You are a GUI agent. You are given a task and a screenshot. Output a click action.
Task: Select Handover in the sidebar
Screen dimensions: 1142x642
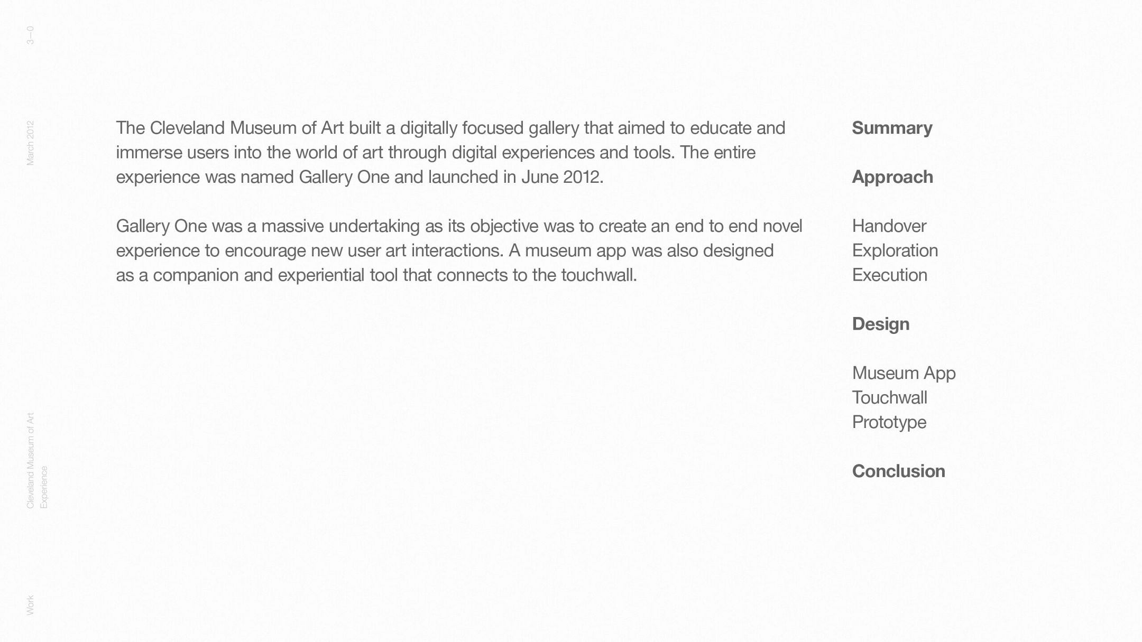(x=889, y=226)
